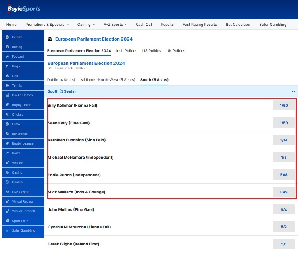298x255 pixels.
Task: Open the Gaming dropdown menu
Action: (x=86, y=25)
